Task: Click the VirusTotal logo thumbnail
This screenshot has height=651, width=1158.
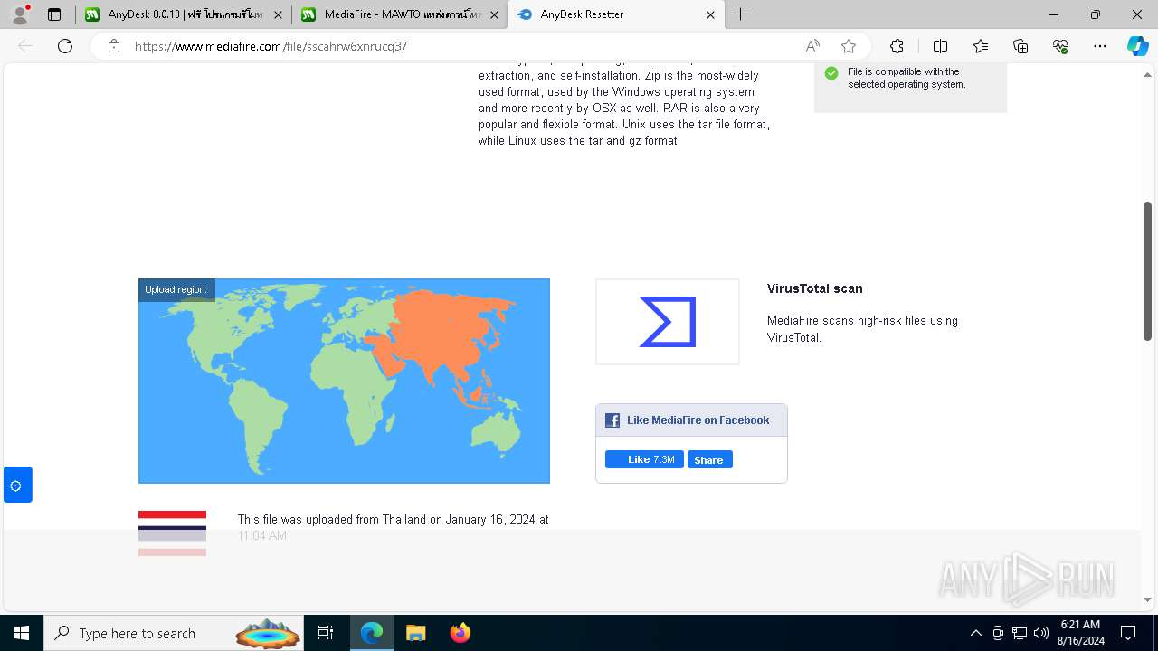Action: [x=668, y=322]
